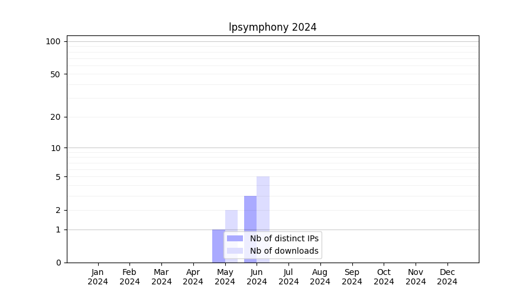532x295 pixels.
Task: Select the 'Nb of distinct IPs' legend label
Action: [284, 238]
